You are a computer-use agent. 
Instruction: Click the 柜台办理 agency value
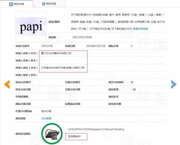click(46, 111)
